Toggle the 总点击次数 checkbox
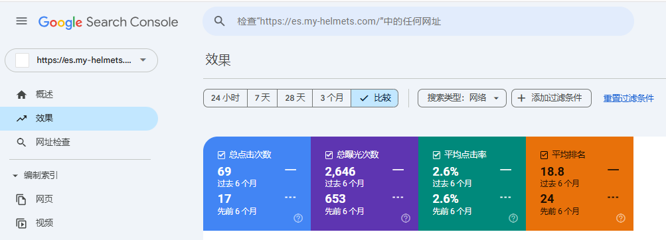The width and height of the screenshot is (666, 240). pyautogui.click(x=221, y=155)
